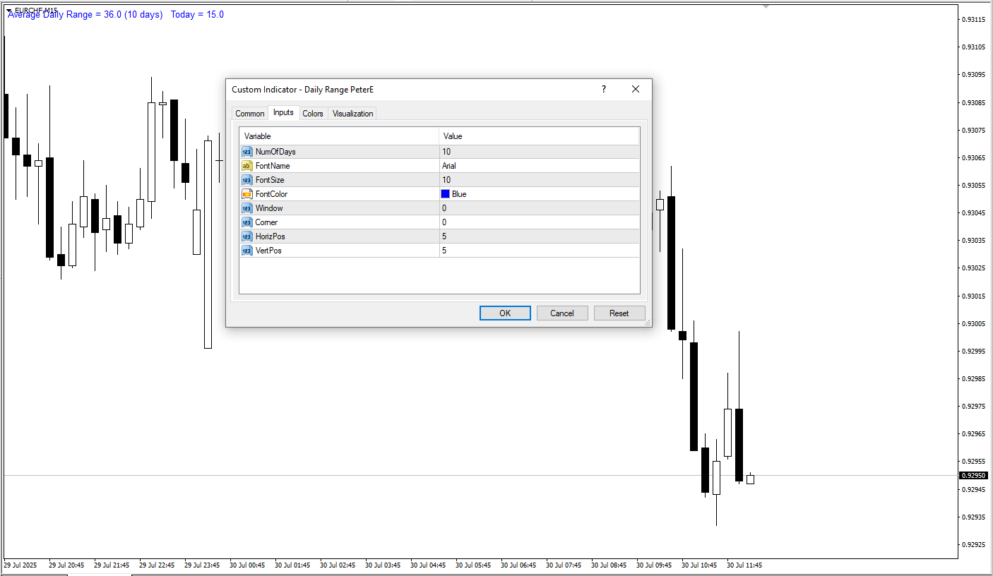The image size is (993, 576).
Task: Click the question mark help button
Action: (x=603, y=90)
